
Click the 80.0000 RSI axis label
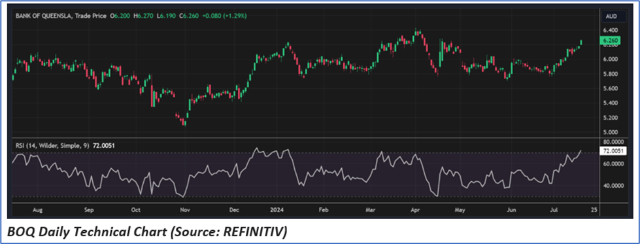click(613, 142)
